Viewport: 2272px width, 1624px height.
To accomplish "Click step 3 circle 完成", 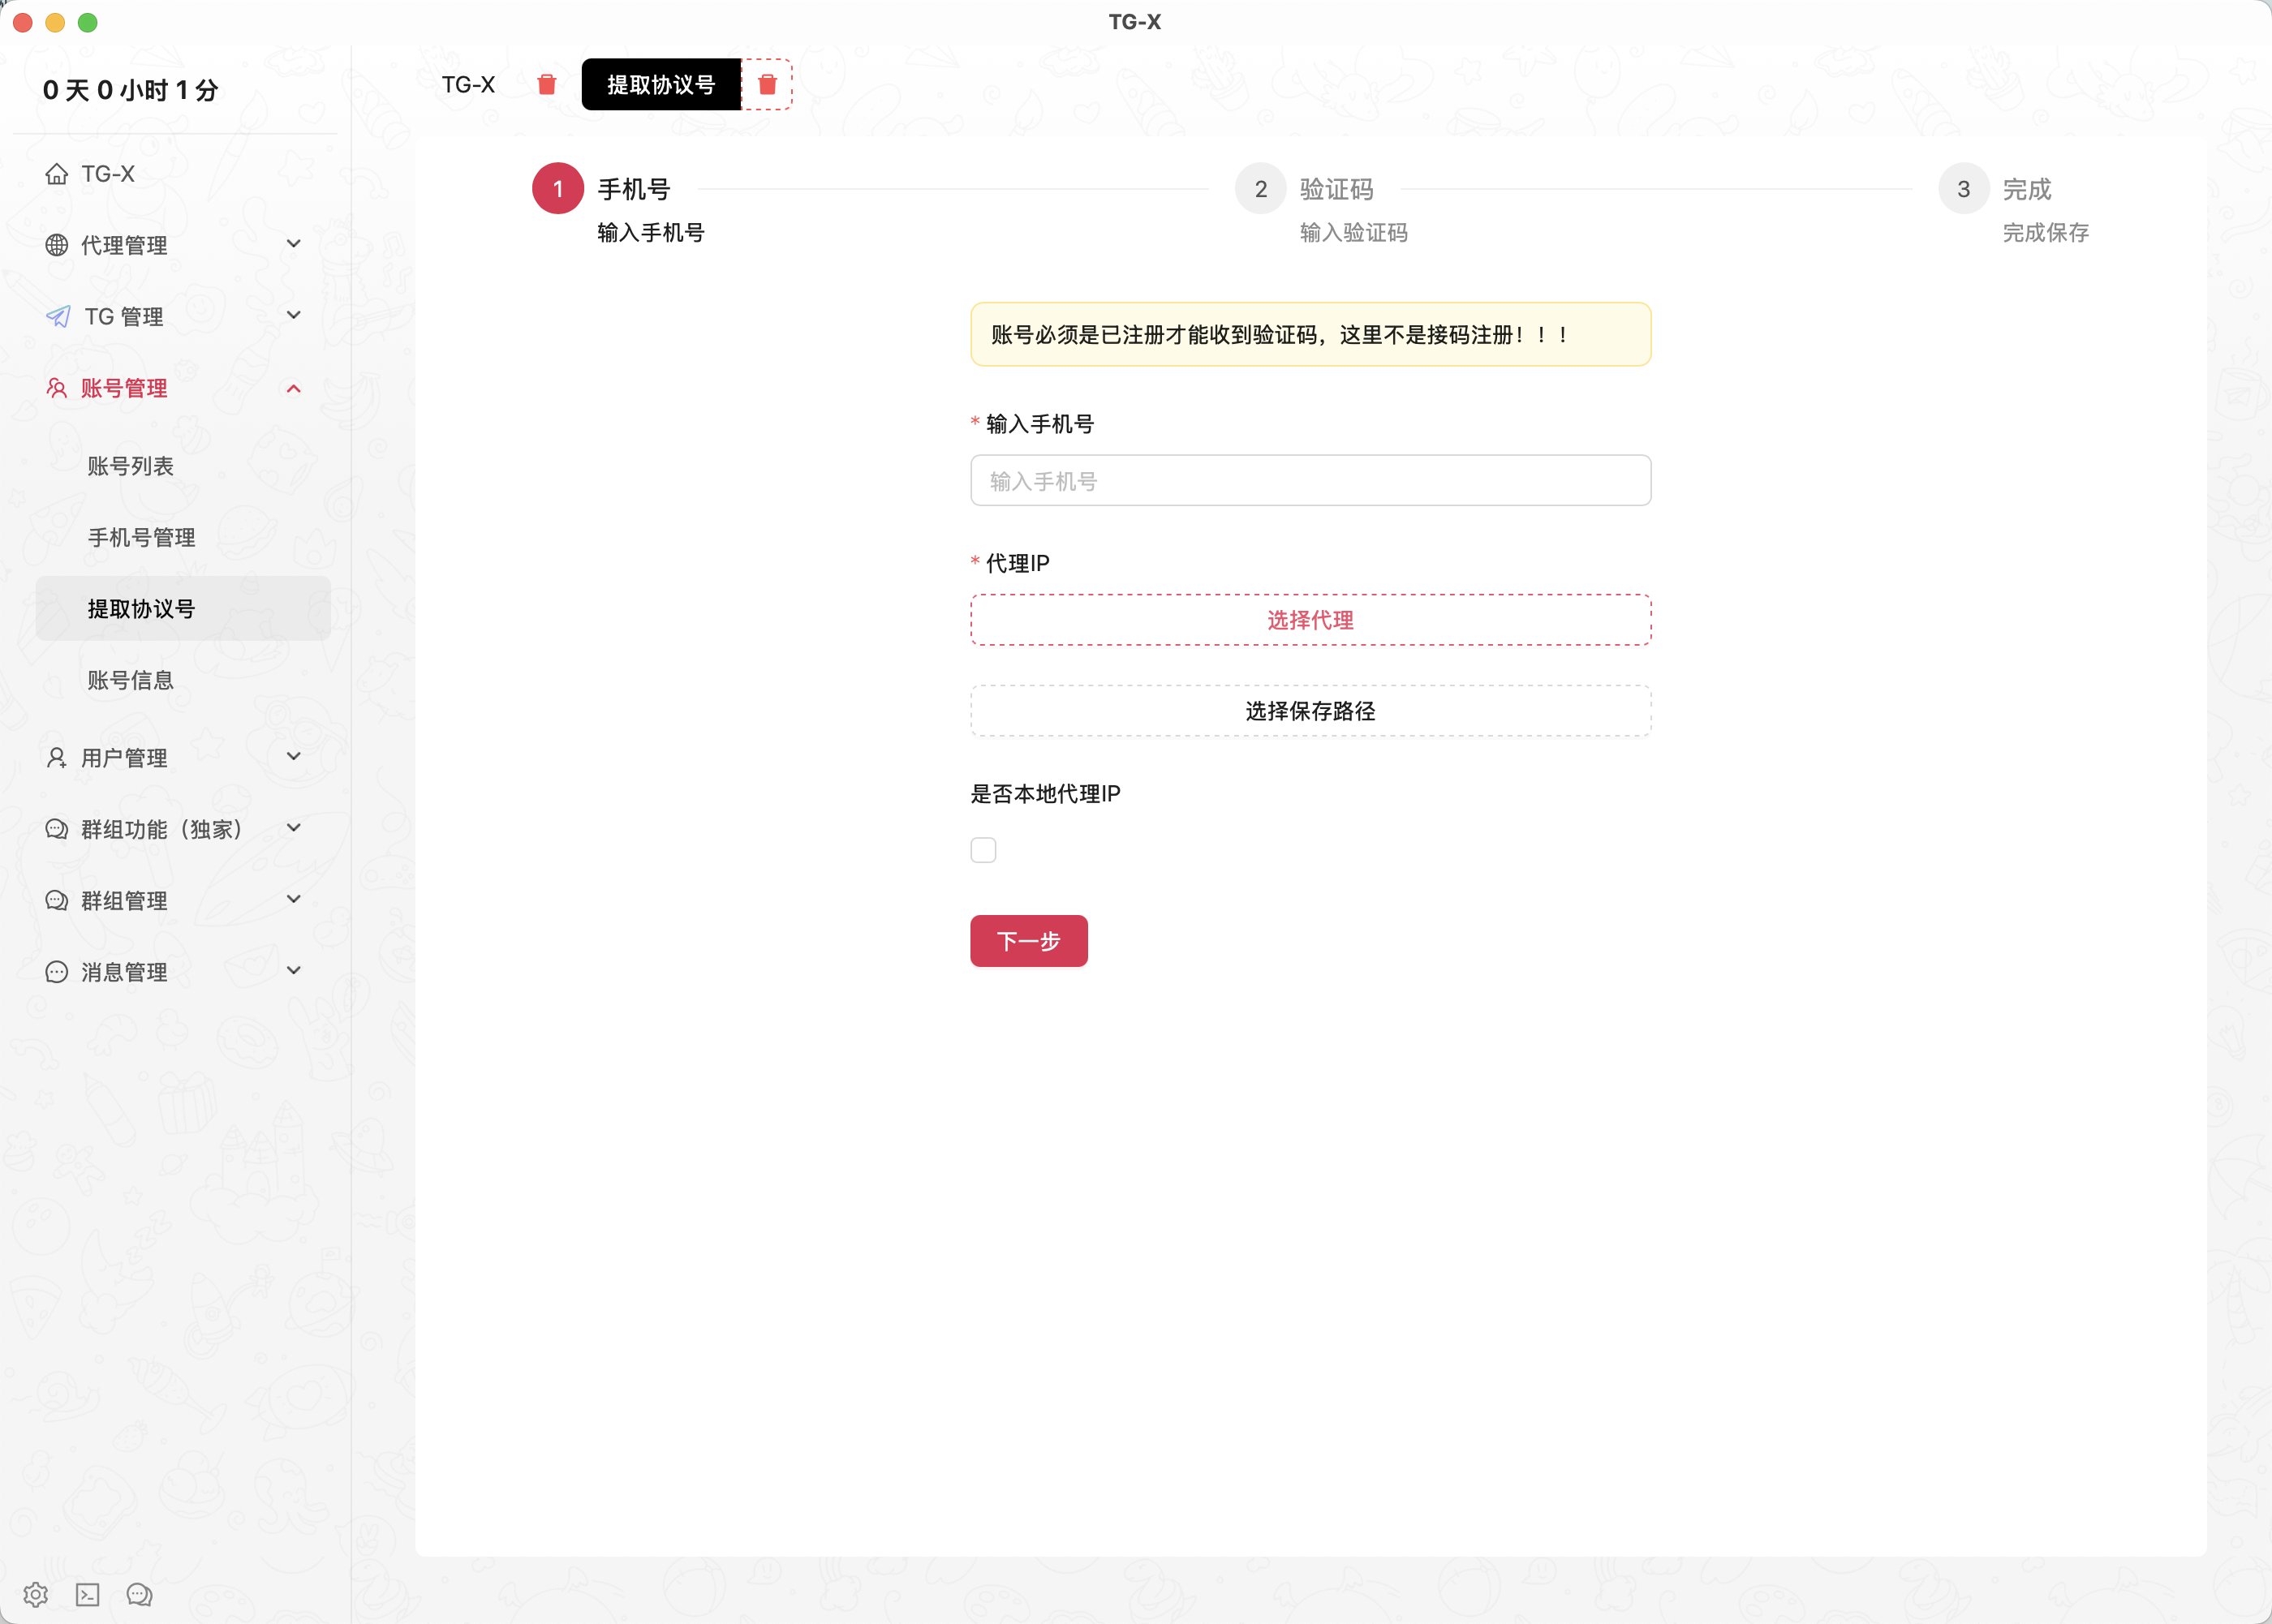I will [1963, 188].
